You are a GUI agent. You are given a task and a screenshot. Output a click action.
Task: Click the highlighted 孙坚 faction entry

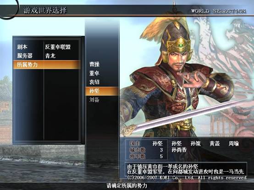tap(102, 91)
